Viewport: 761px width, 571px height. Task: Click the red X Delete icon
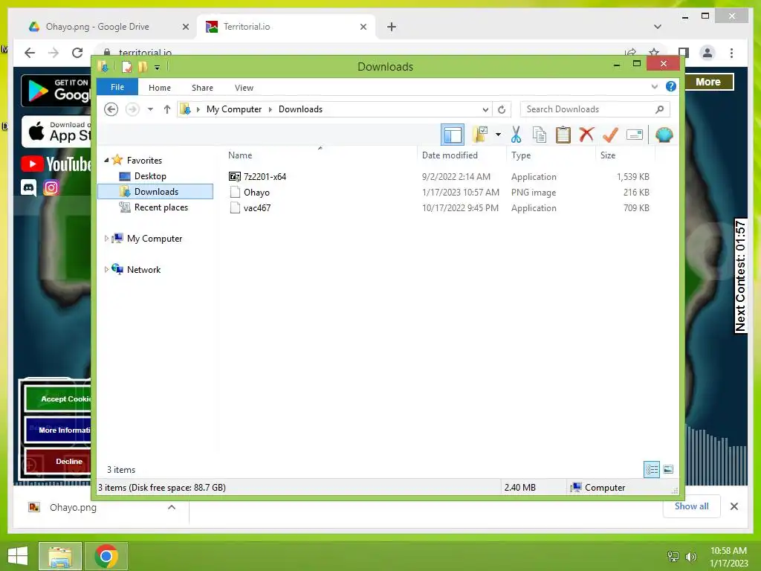586,135
